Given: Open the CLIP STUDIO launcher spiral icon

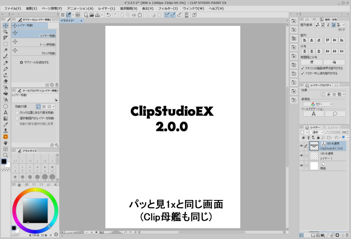Looking at the screenshot, I should coord(78,15).
